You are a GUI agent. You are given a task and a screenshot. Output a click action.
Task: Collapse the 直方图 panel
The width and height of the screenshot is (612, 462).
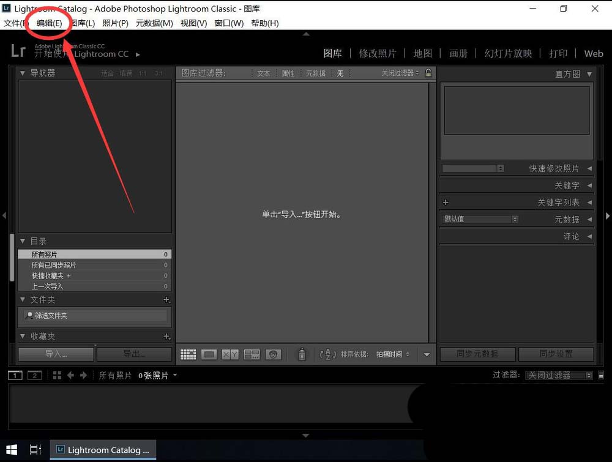pos(589,74)
